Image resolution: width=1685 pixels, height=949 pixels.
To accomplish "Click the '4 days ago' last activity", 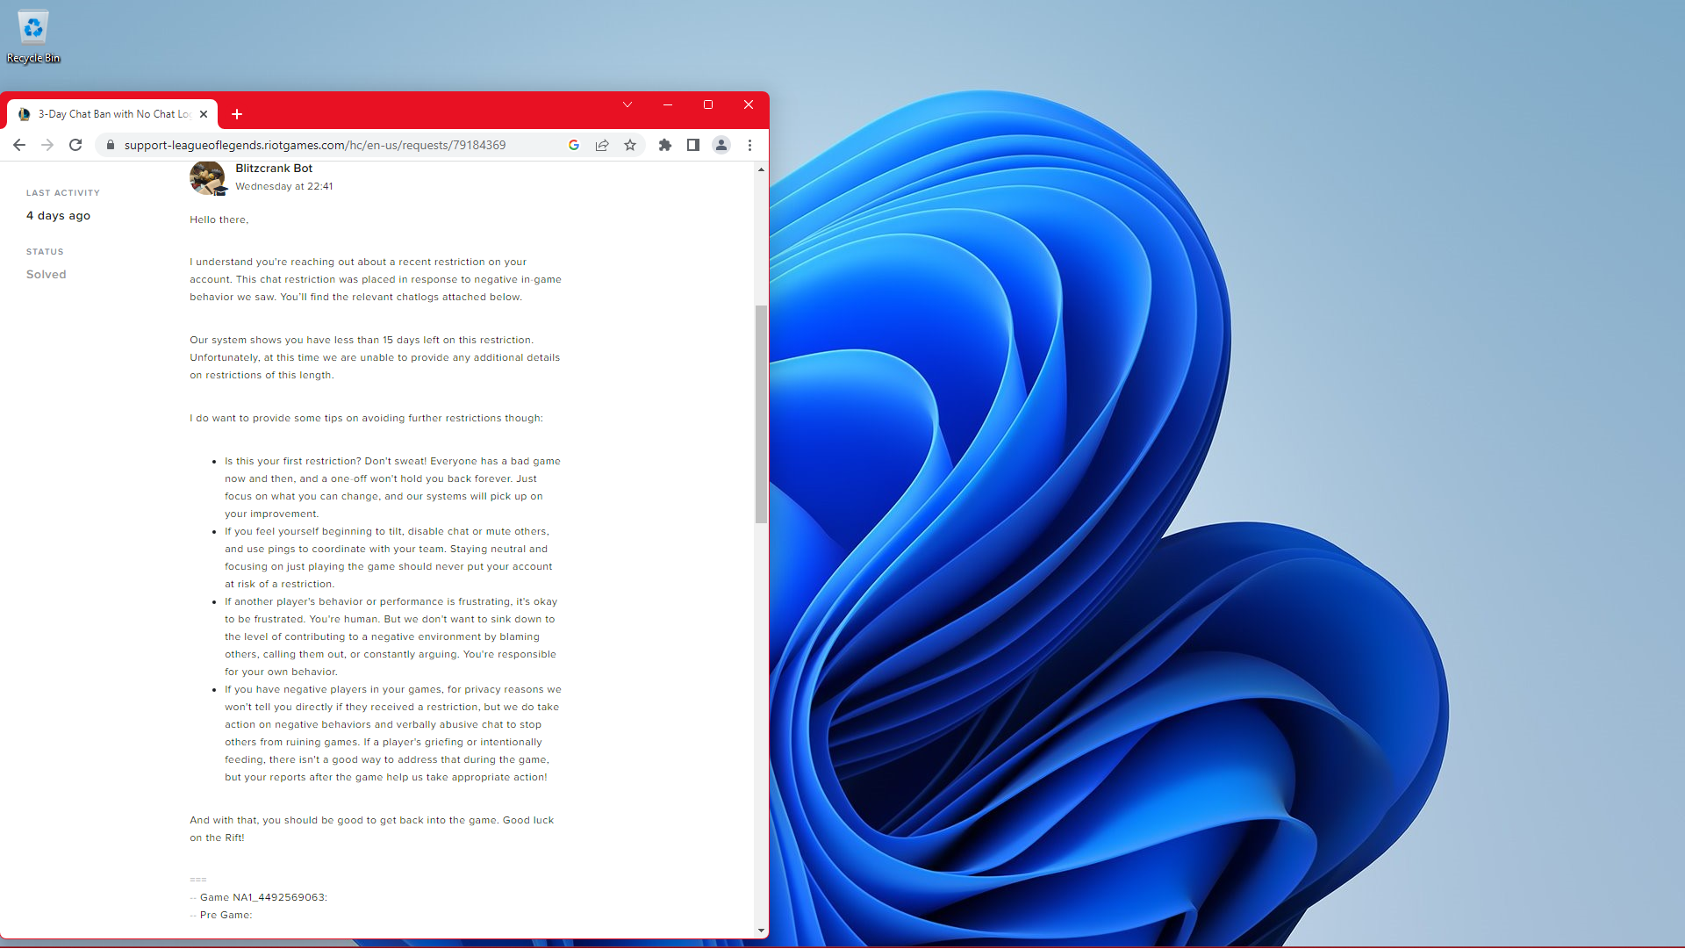I will (59, 216).
